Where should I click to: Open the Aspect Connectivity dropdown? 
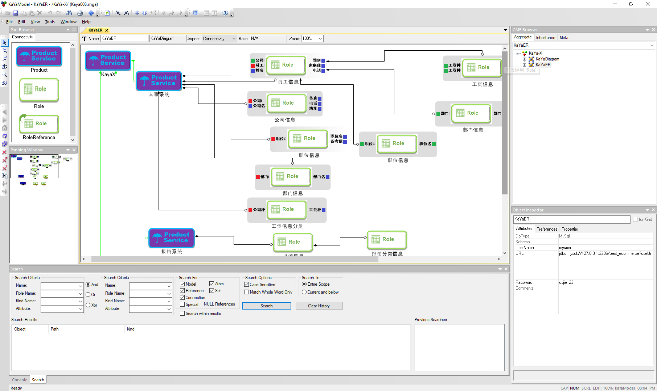point(219,39)
